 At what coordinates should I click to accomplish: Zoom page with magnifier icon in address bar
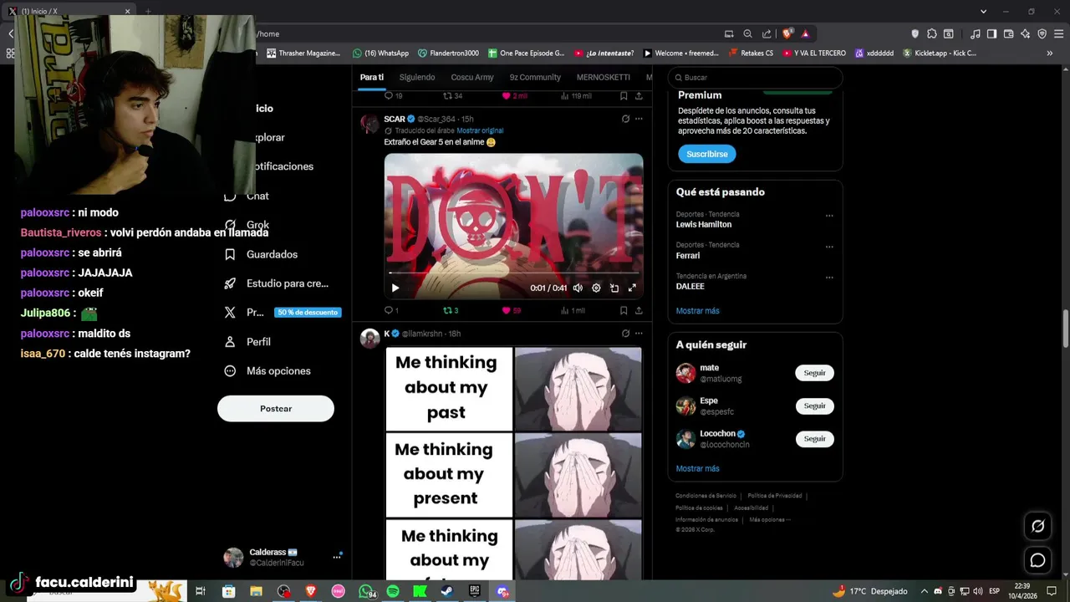click(747, 33)
